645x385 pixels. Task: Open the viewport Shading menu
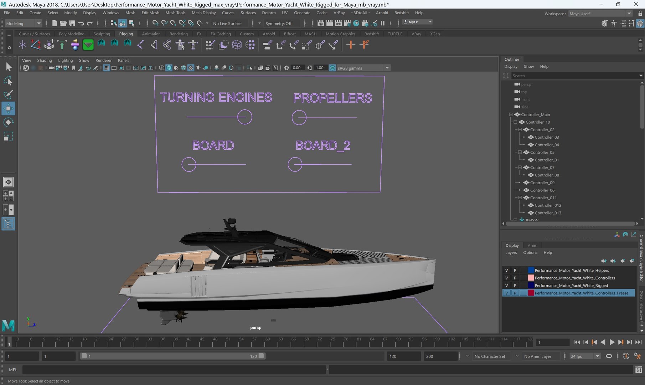[x=45, y=60]
